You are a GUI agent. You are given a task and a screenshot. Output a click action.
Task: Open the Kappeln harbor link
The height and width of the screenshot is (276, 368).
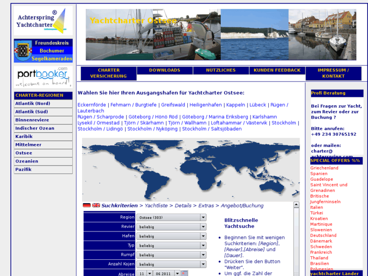tap(236, 105)
